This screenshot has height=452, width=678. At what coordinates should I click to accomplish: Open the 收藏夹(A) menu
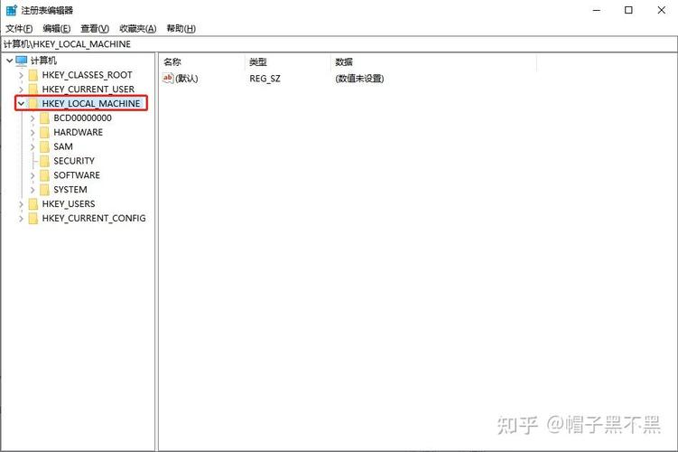point(137,29)
